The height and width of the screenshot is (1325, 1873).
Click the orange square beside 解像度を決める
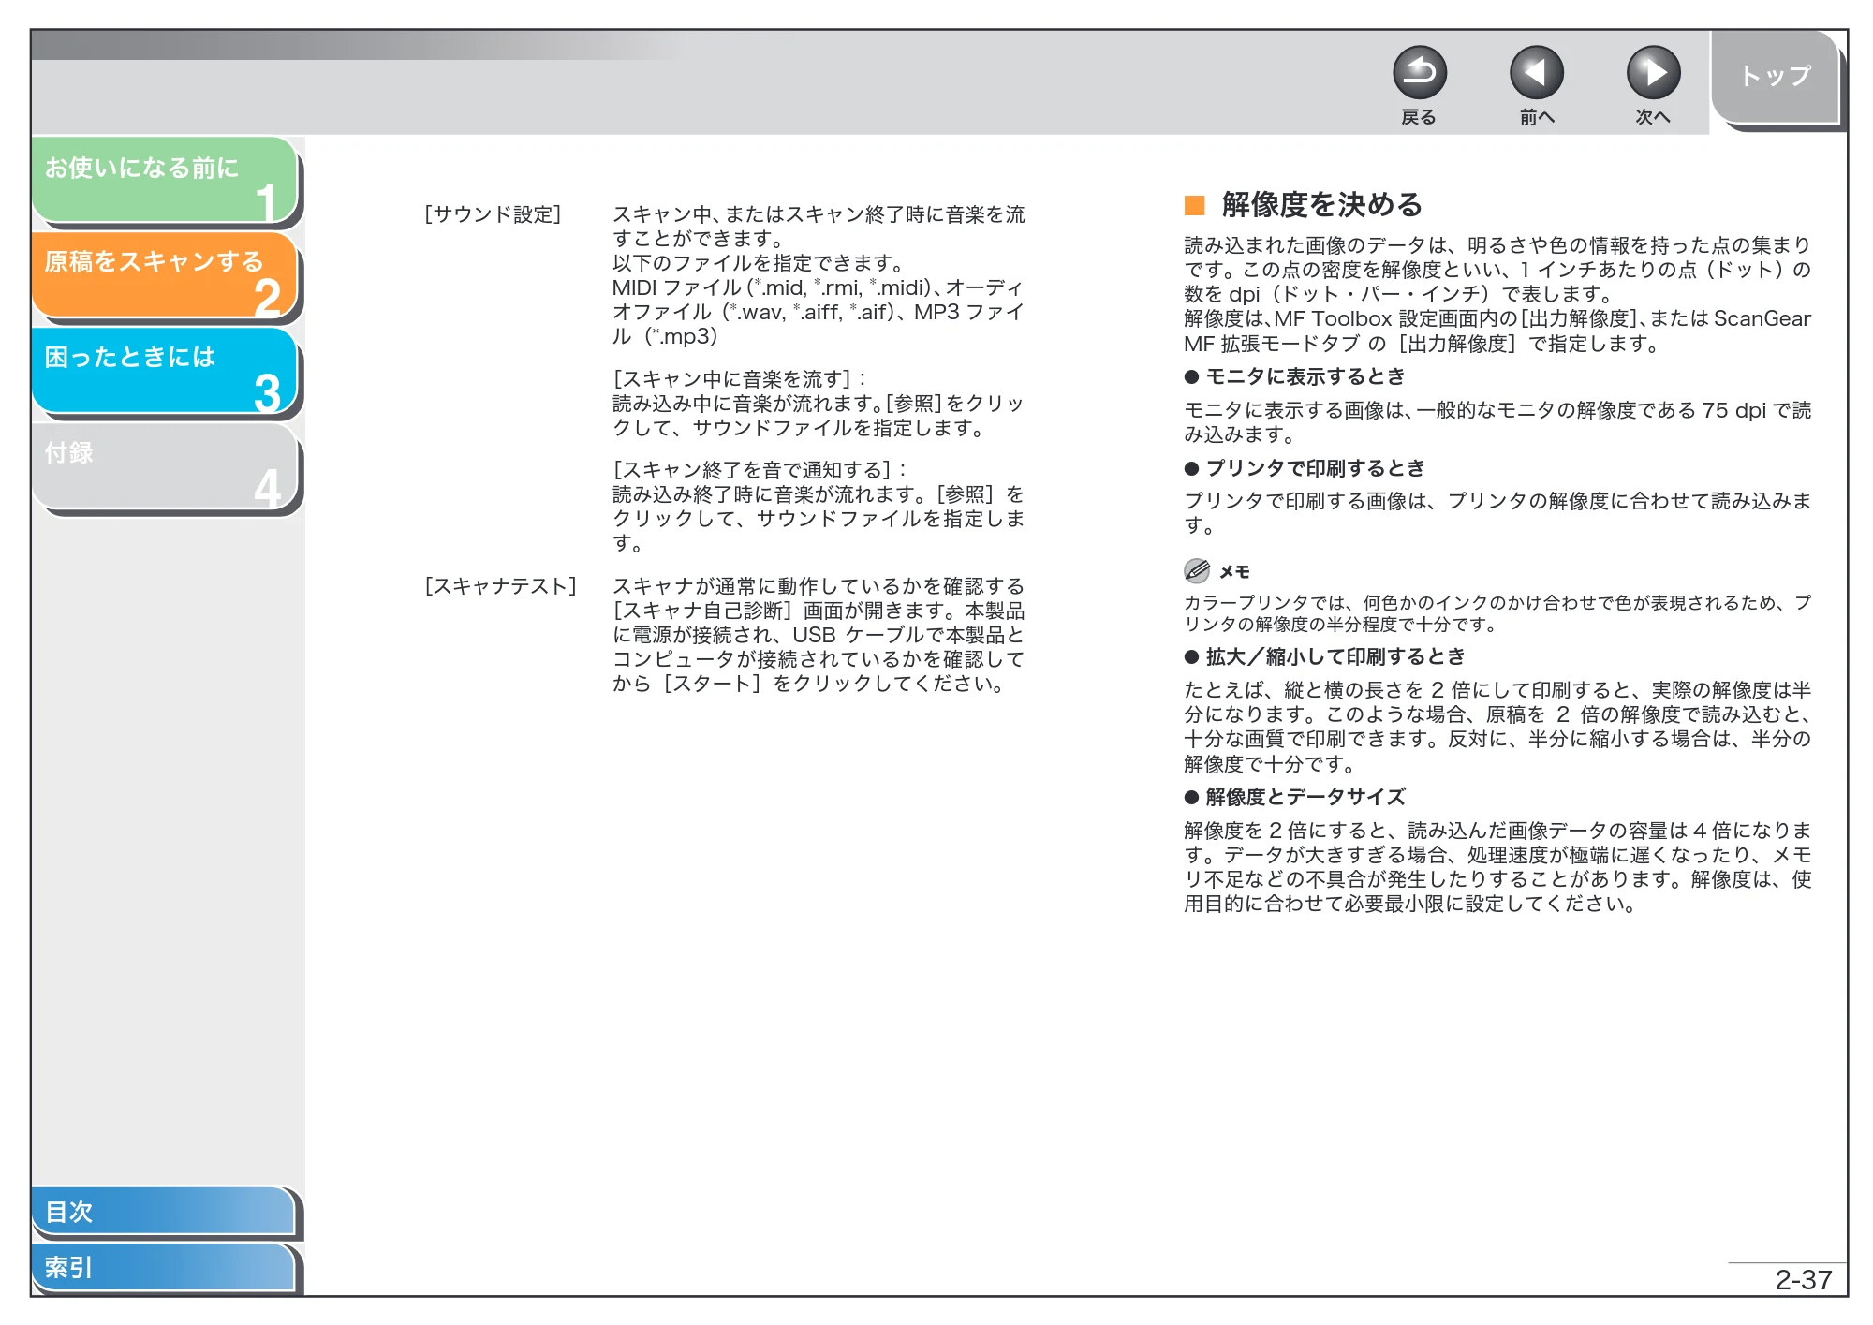[x=1194, y=205]
